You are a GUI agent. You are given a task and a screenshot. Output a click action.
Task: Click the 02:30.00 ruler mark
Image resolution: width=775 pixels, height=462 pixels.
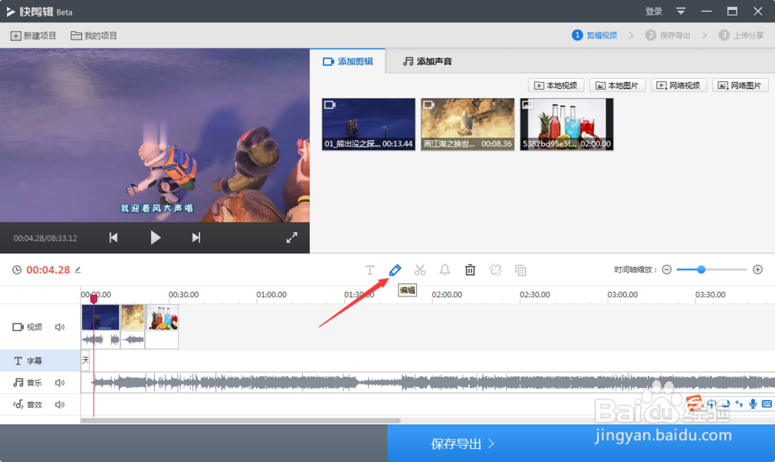click(535, 294)
